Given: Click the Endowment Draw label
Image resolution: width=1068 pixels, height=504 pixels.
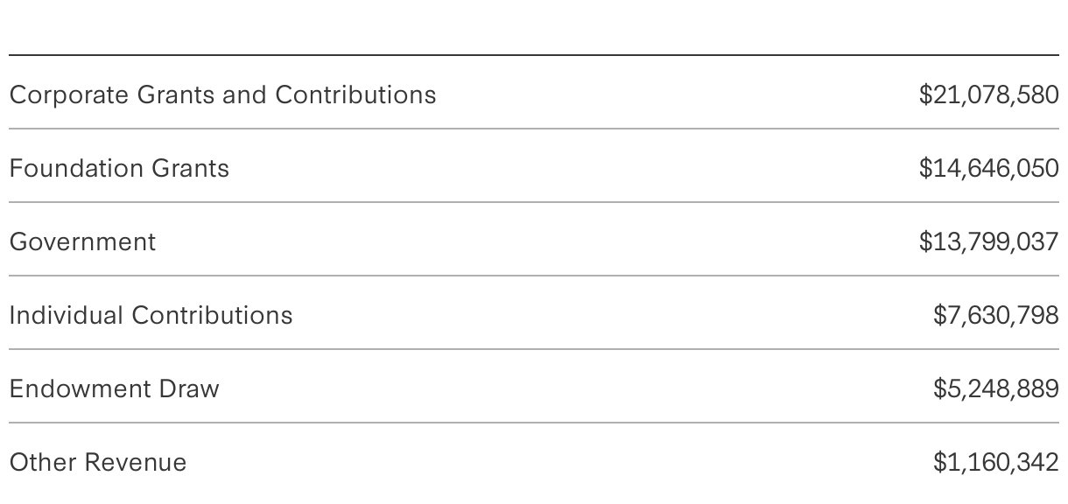Looking at the screenshot, I should (x=114, y=388).
